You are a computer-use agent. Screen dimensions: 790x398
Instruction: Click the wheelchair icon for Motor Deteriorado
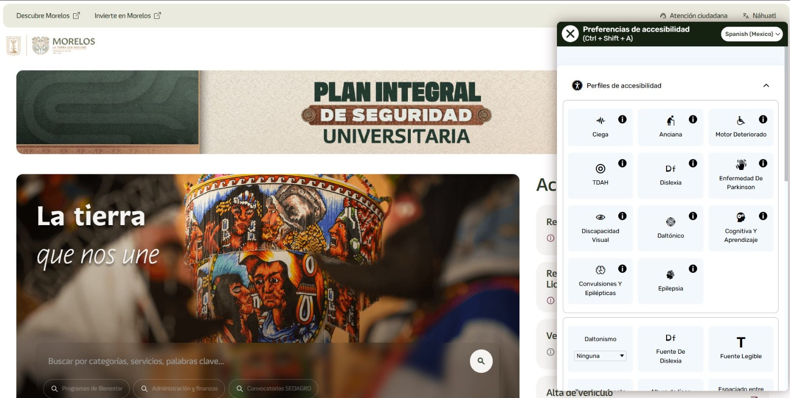(x=741, y=121)
